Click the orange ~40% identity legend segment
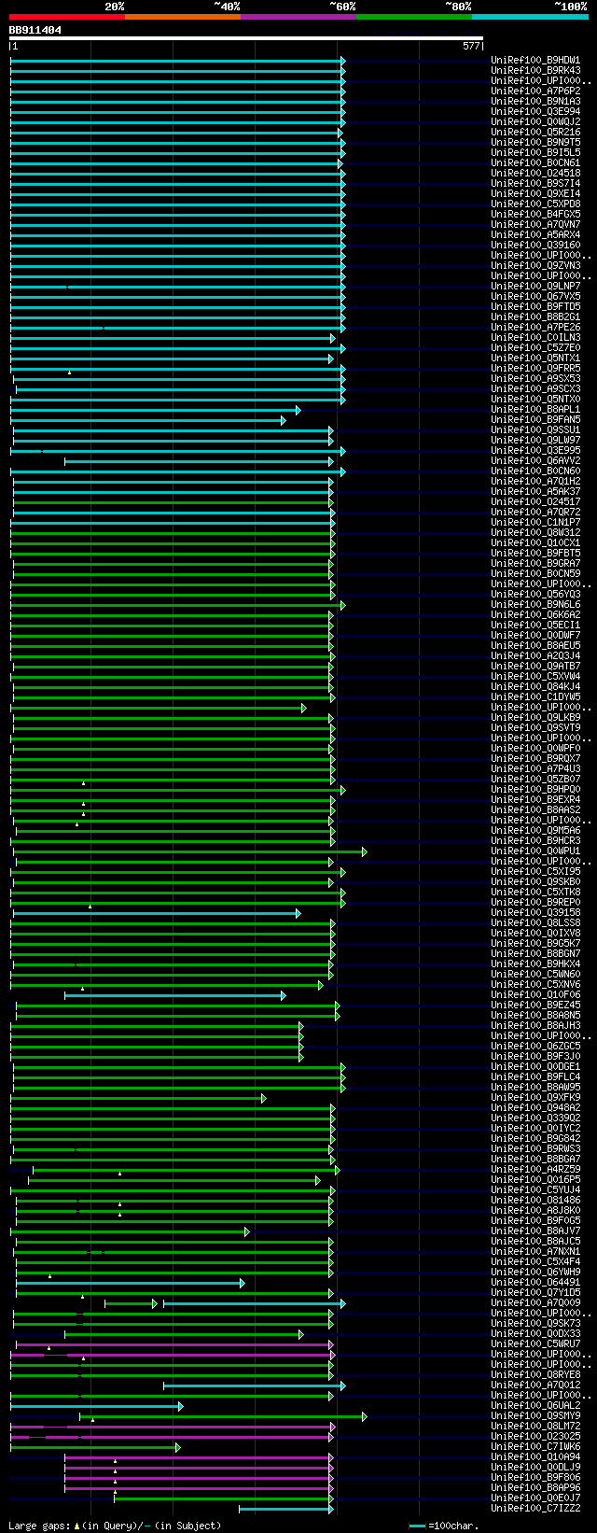 coord(183,17)
